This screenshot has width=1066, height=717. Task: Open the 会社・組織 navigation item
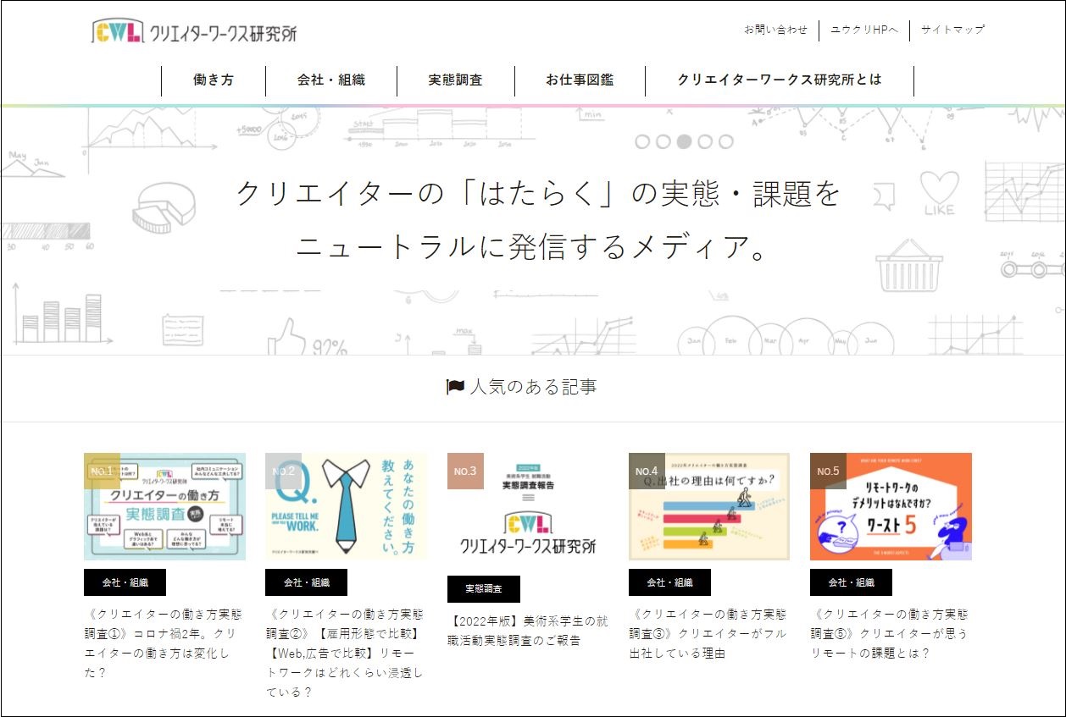(330, 80)
